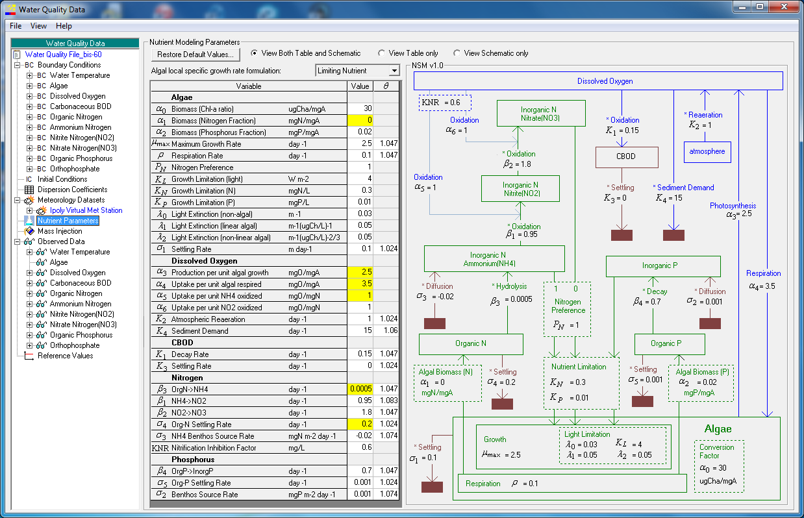804x518 pixels.
Task: Expand the BC Water Temperature node
Action: [x=29, y=75]
